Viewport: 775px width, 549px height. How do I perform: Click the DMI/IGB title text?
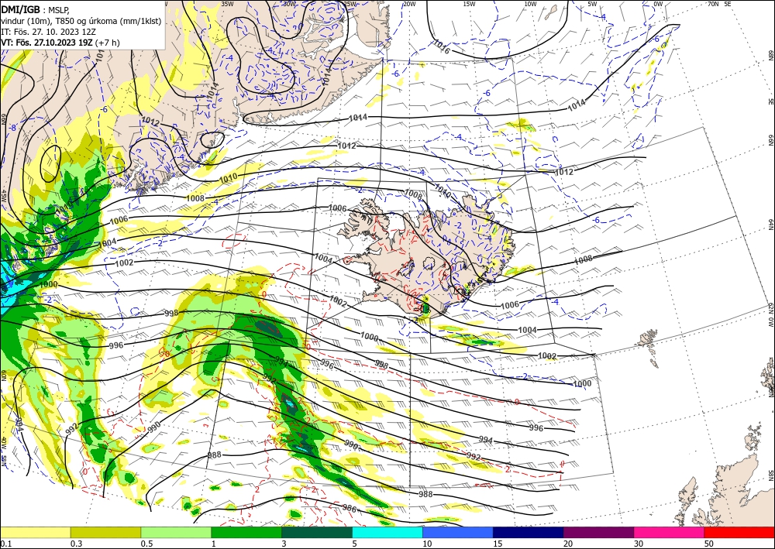pos(21,9)
